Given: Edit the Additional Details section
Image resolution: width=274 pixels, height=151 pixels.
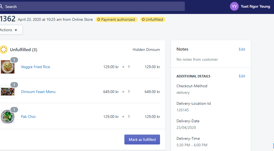Looking at the screenshot, I should coord(242,76).
